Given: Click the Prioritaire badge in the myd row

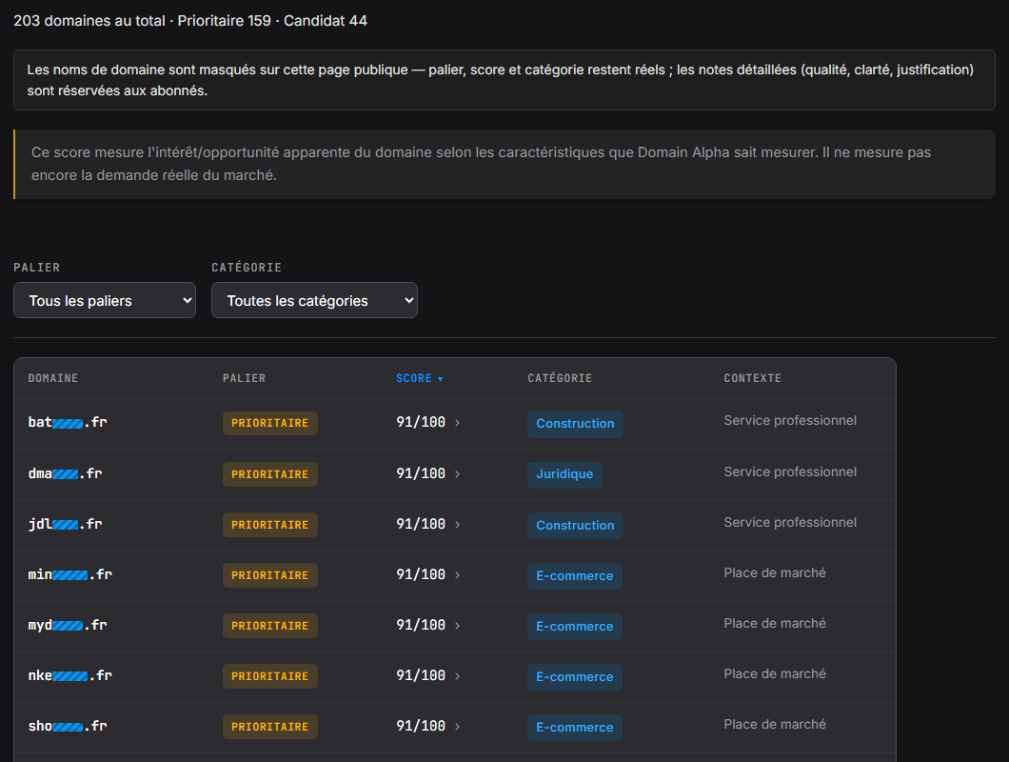Looking at the screenshot, I should coord(270,626).
